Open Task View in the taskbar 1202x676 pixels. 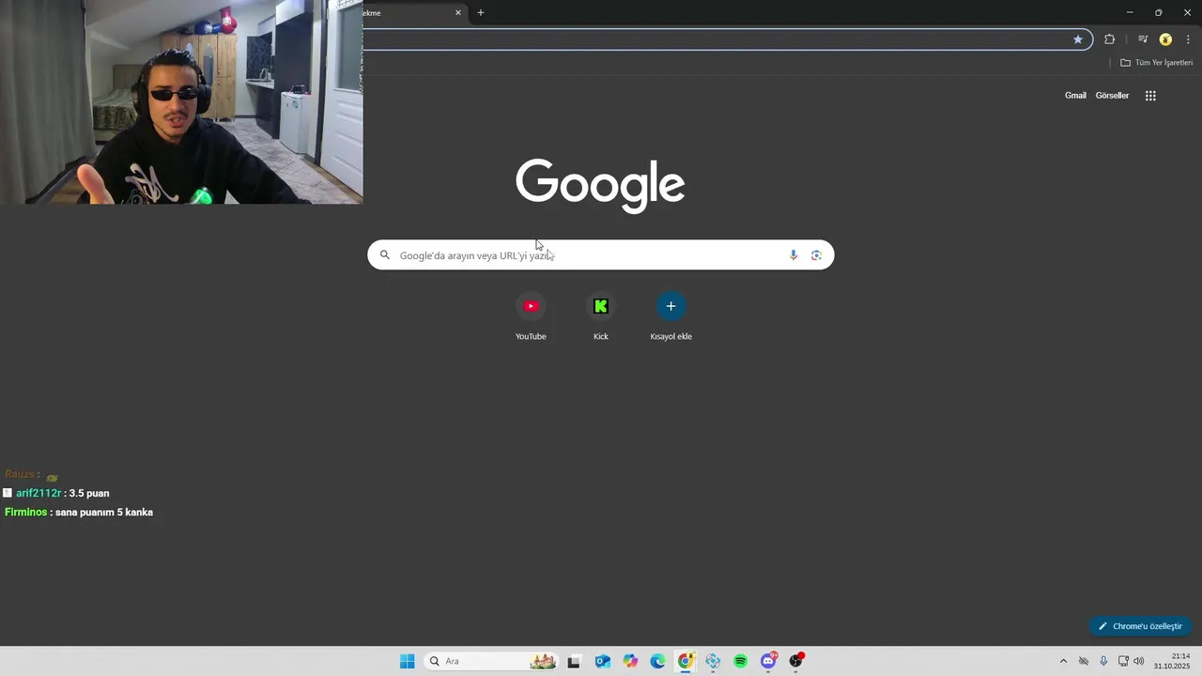pyautogui.click(x=574, y=661)
